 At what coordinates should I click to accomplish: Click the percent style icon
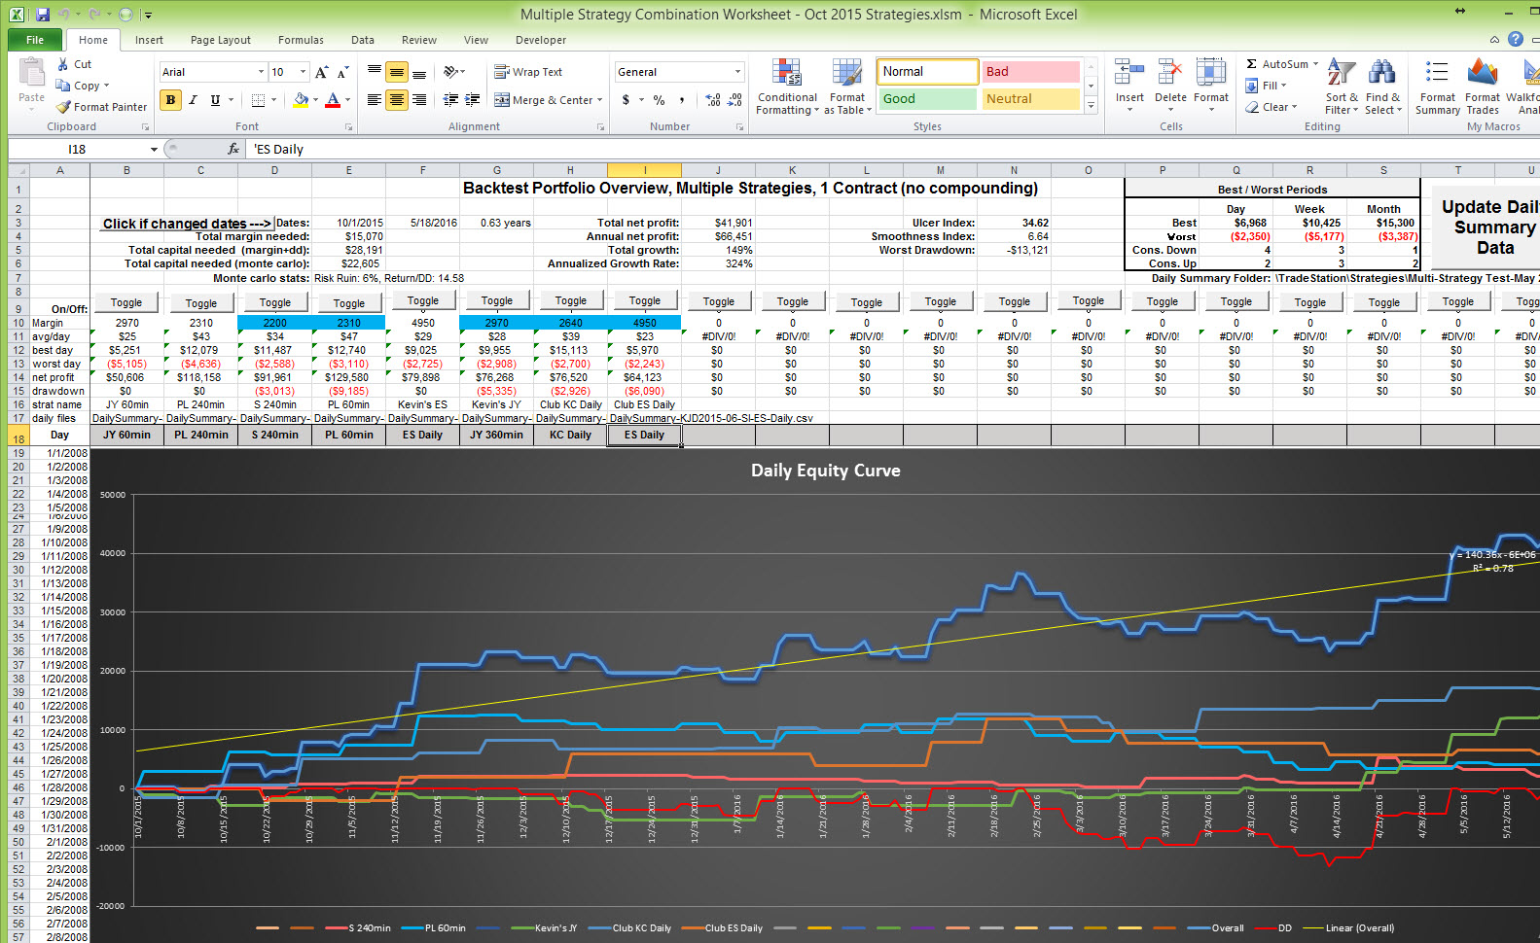659,100
